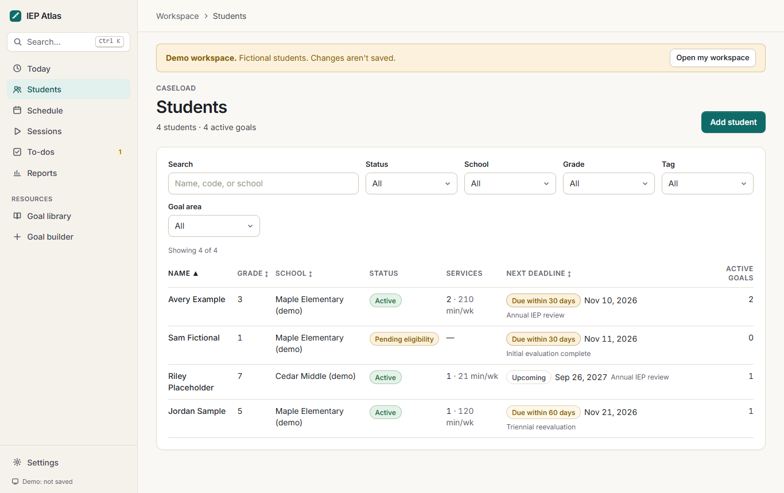
Task: Open Sessions from the sidebar
Action: point(69,131)
